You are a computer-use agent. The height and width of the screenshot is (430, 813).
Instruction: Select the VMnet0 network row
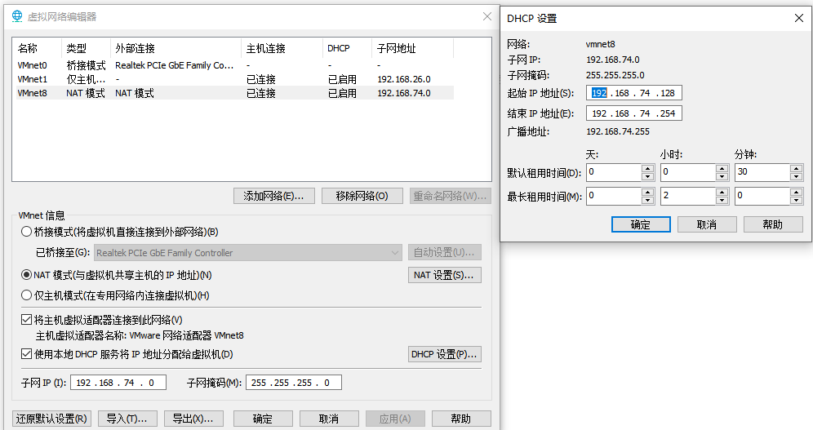click(235, 65)
